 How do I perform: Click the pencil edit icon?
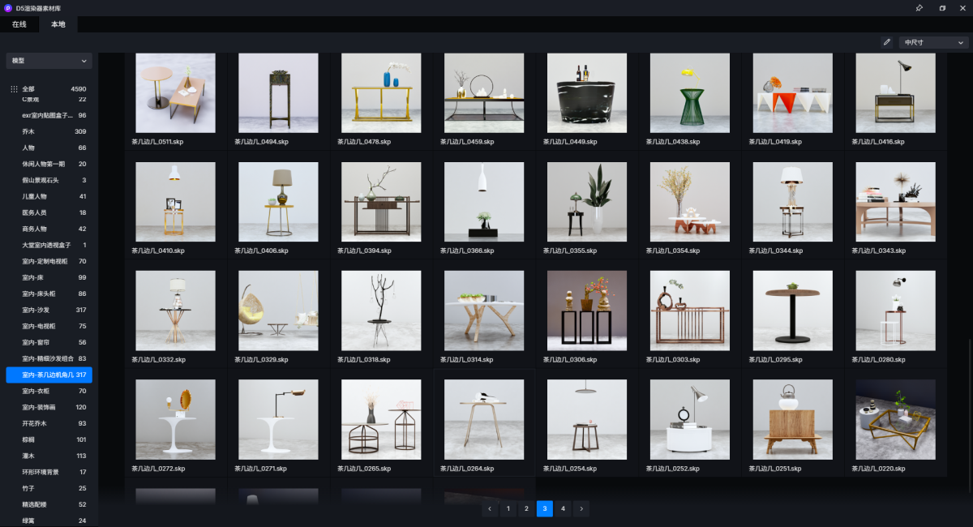pyautogui.click(x=887, y=42)
